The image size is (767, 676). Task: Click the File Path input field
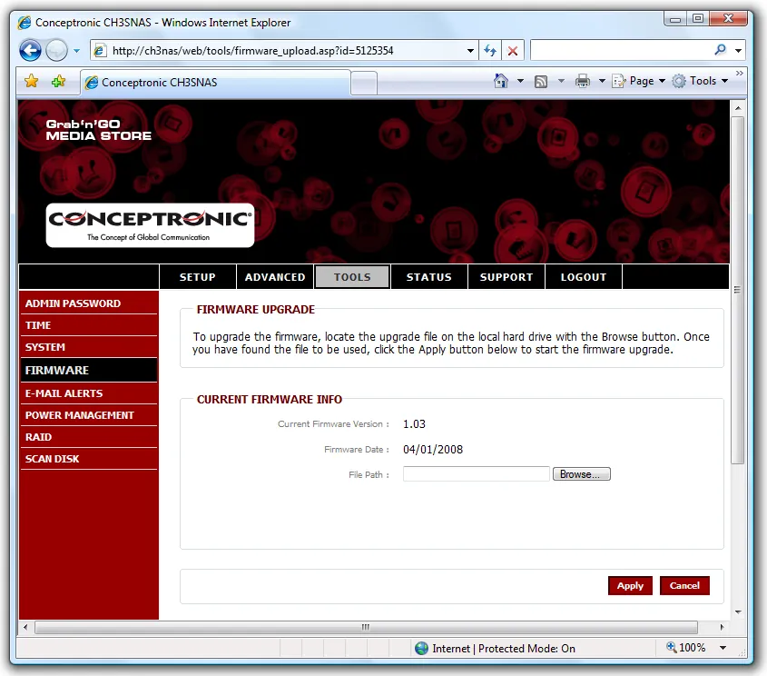[477, 474]
